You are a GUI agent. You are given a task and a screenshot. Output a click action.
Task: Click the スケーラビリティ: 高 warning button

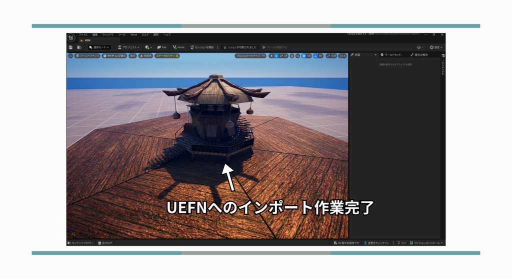coord(167,56)
